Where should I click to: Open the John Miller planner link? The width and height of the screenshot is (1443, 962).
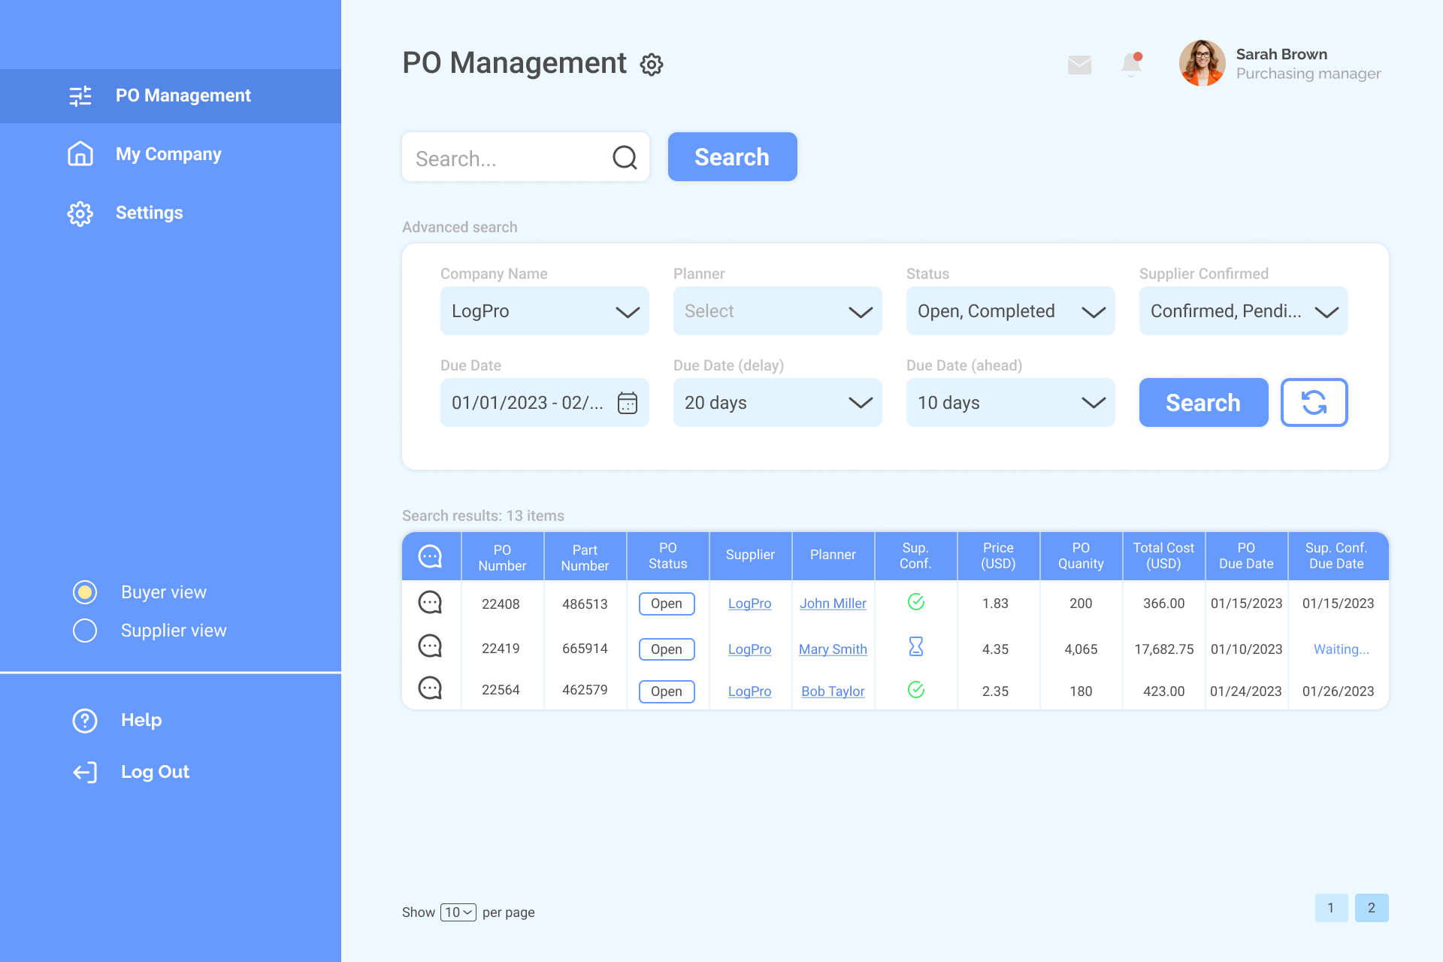[833, 604]
